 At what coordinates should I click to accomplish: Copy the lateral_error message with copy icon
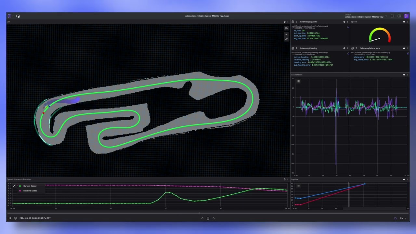pos(408,53)
